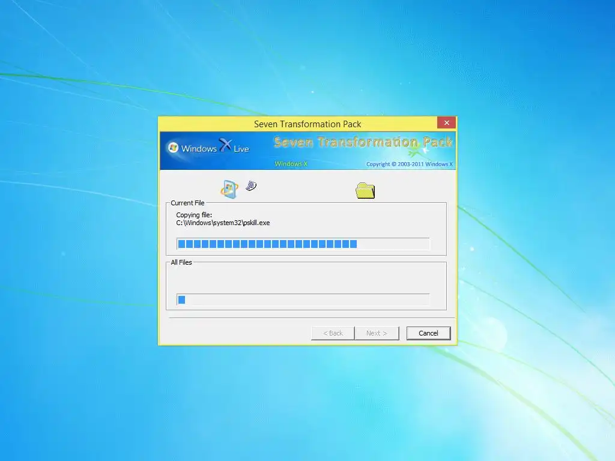Click the pskill.exe file path text
The height and width of the screenshot is (461, 615).
[x=223, y=223]
